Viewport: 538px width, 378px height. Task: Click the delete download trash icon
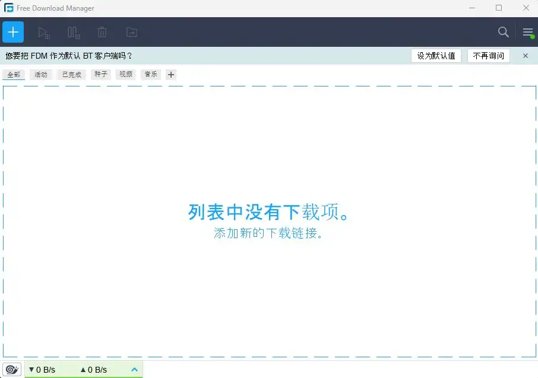point(102,32)
